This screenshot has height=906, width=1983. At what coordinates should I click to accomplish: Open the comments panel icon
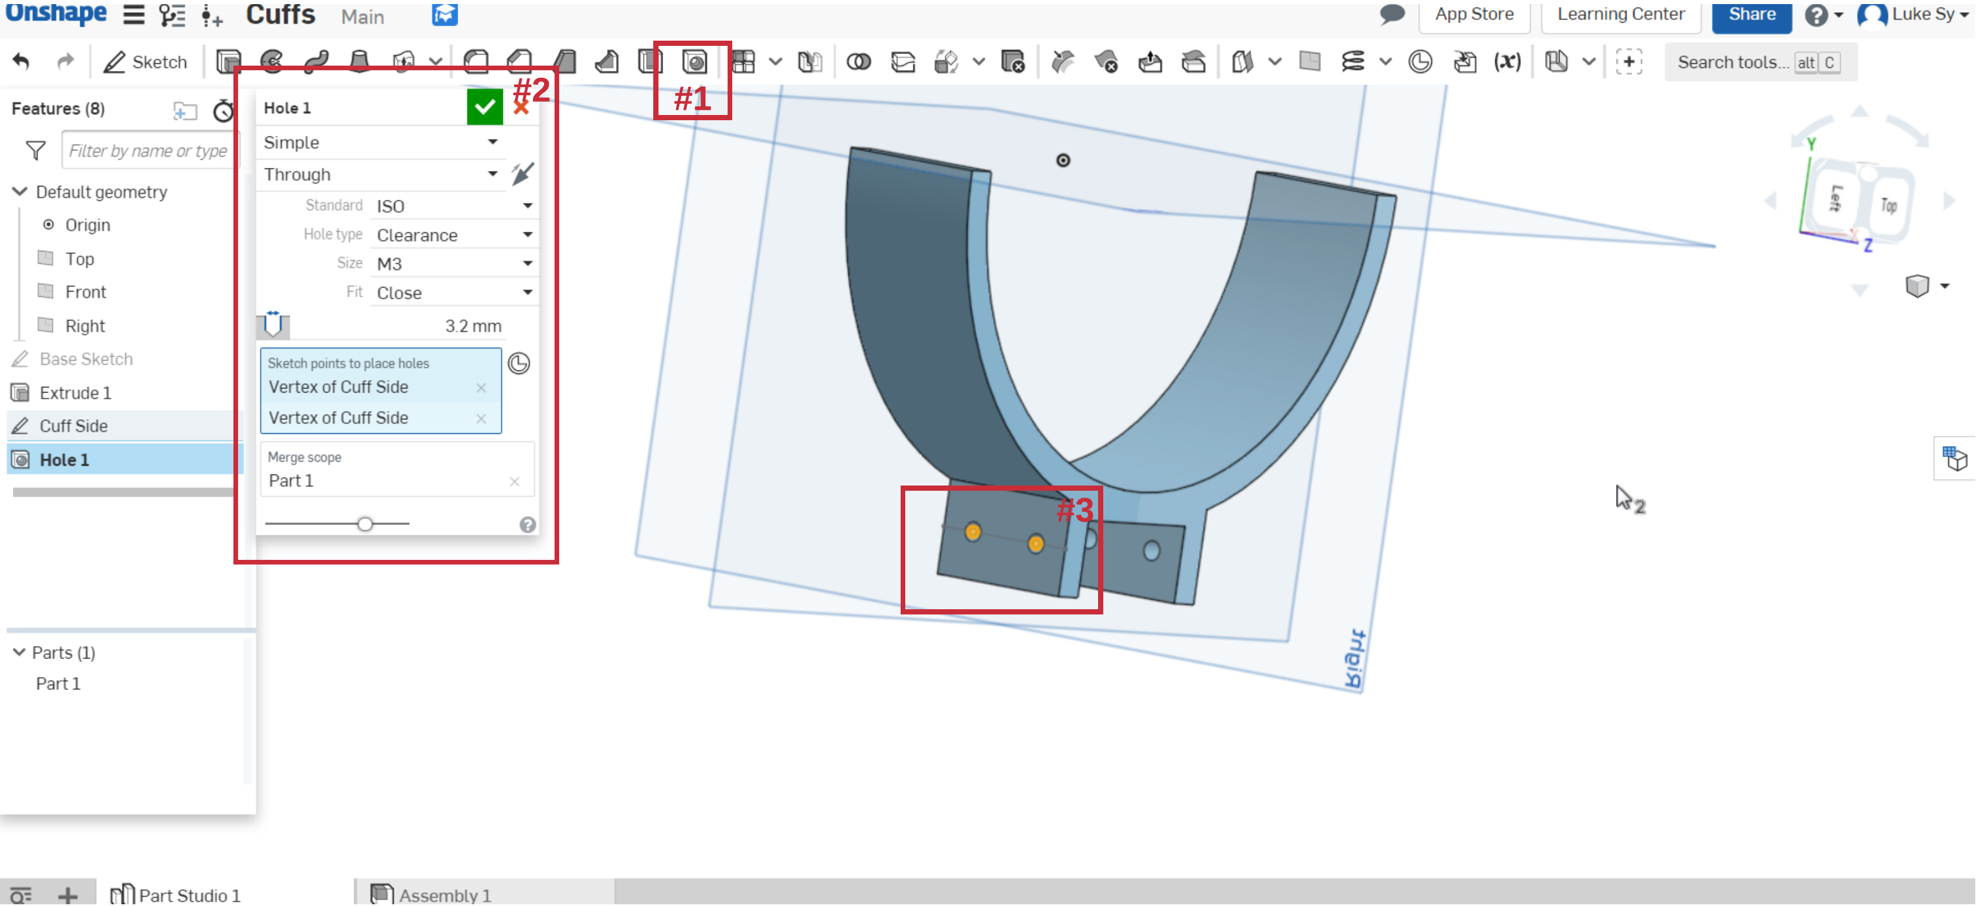1392,14
